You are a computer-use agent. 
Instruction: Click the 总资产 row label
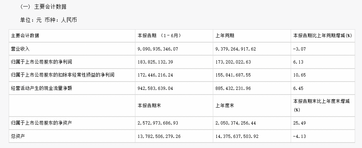click(x=18, y=136)
